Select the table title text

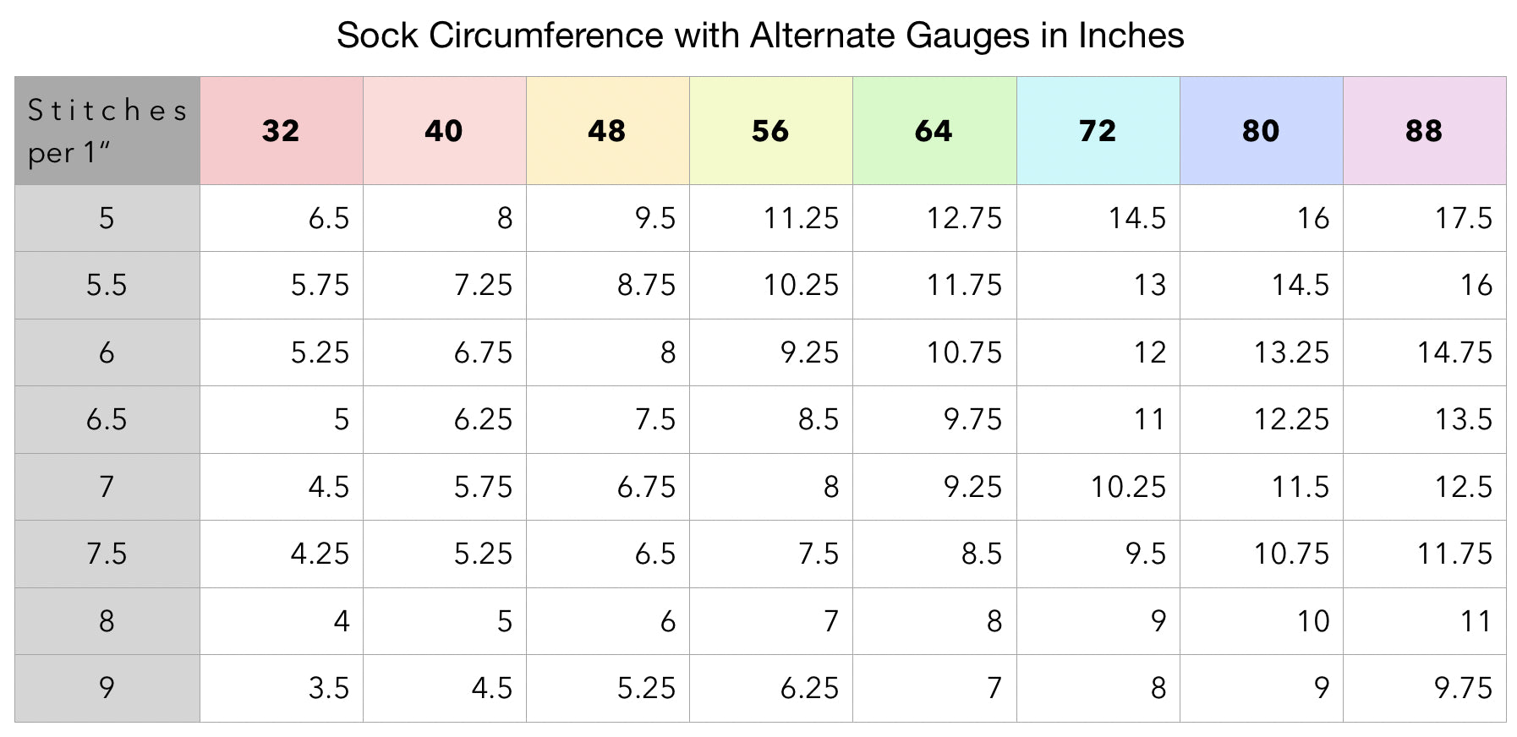tap(759, 35)
